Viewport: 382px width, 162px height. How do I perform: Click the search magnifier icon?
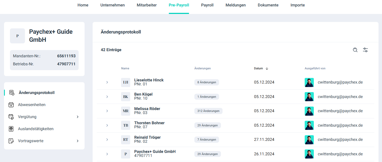(x=355, y=50)
